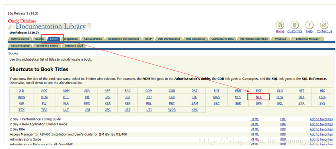336x149 pixels.
Task: Select the Secure Backup tab
Action: 20,46
